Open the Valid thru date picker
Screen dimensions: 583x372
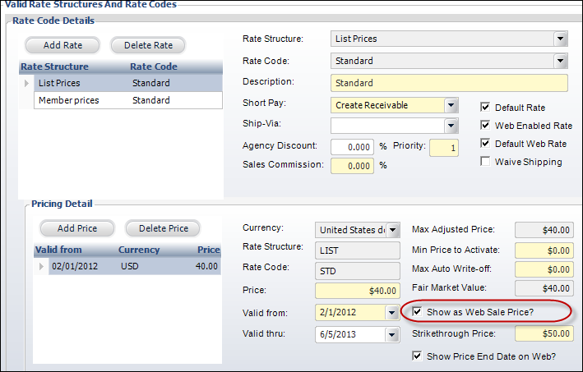click(392, 334)
